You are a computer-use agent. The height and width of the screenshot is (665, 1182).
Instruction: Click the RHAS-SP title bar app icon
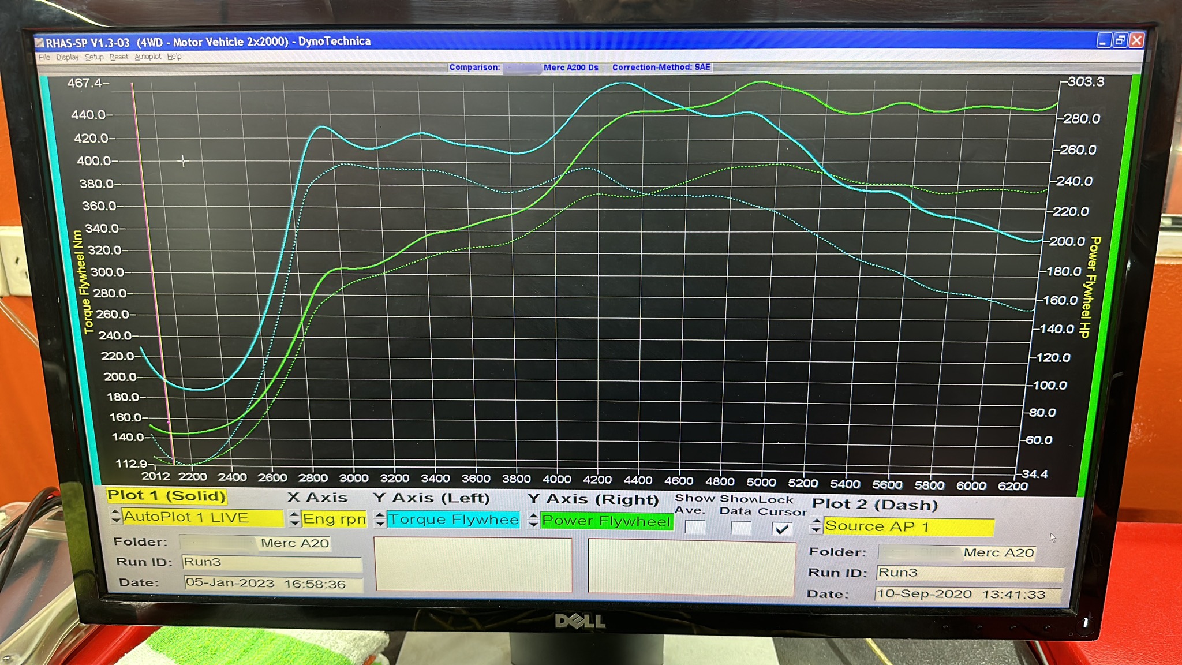tap(40, 43)
